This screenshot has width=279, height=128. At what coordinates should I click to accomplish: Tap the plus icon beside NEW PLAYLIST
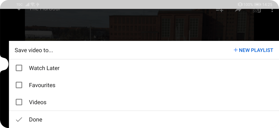click(x=236, y=50)
